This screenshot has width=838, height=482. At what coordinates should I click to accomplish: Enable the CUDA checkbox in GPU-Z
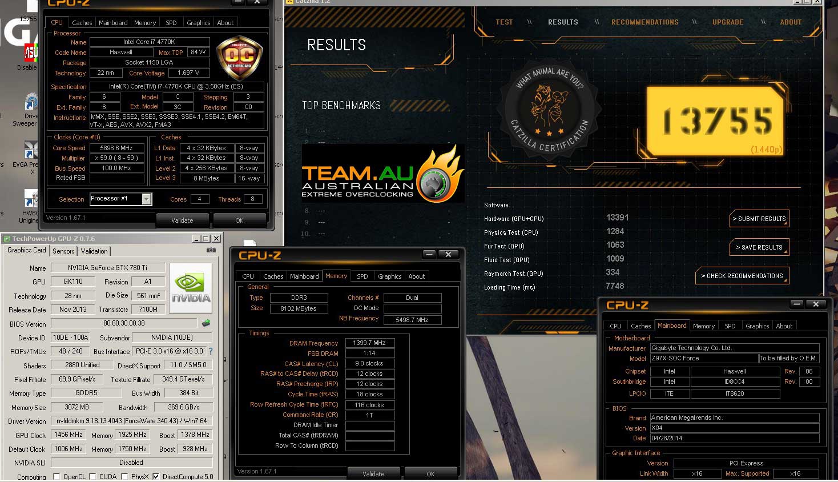(x=92, y=476)
